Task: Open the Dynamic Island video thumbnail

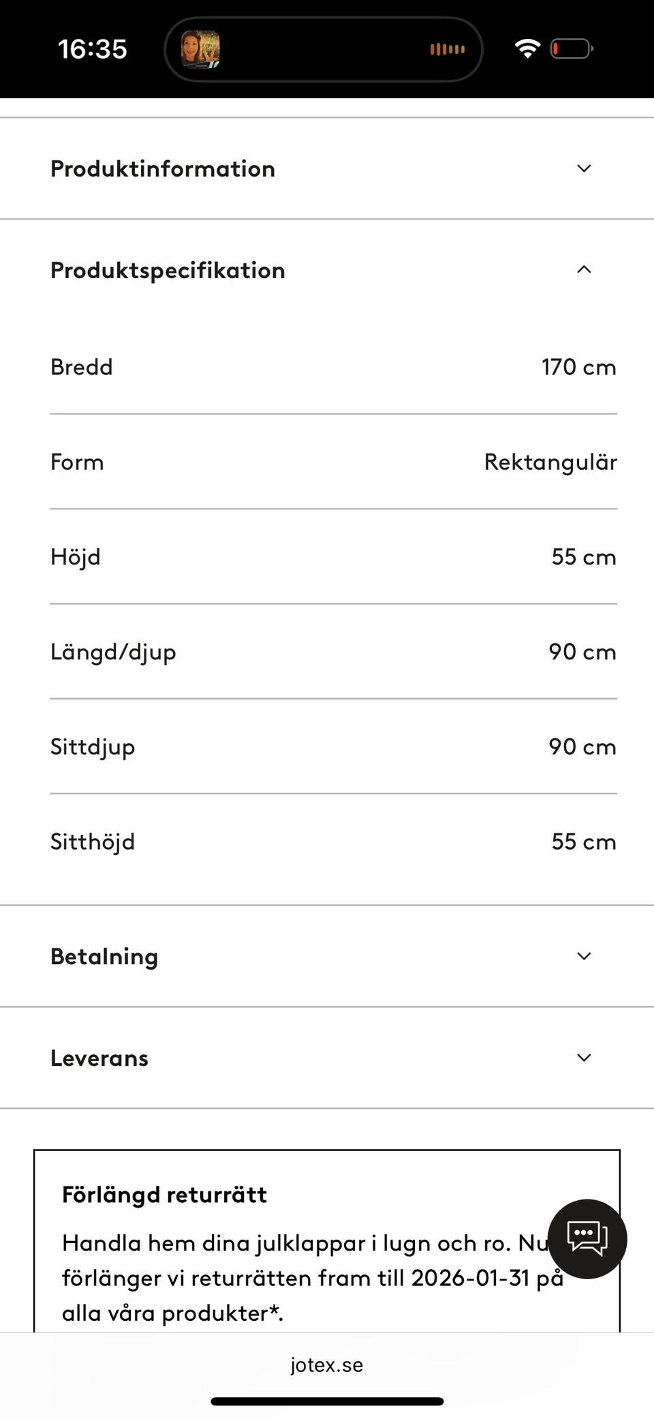Action: (x=200, y=49)
